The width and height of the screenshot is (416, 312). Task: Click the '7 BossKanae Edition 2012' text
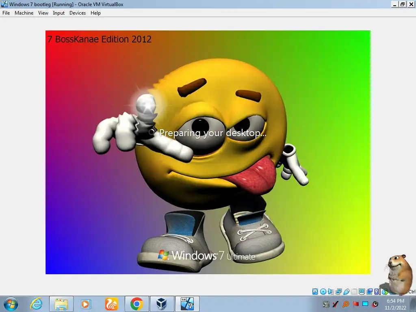click(100, 39)
